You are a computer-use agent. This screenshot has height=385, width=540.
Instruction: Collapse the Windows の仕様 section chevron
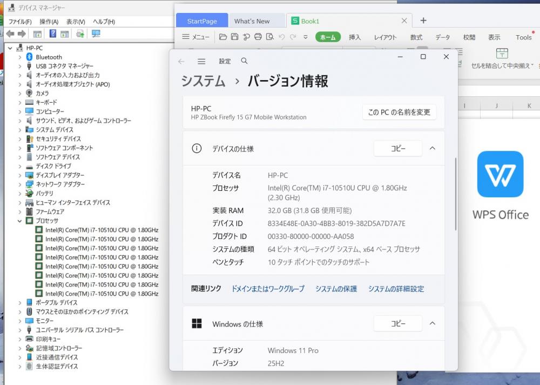(432, 323)
